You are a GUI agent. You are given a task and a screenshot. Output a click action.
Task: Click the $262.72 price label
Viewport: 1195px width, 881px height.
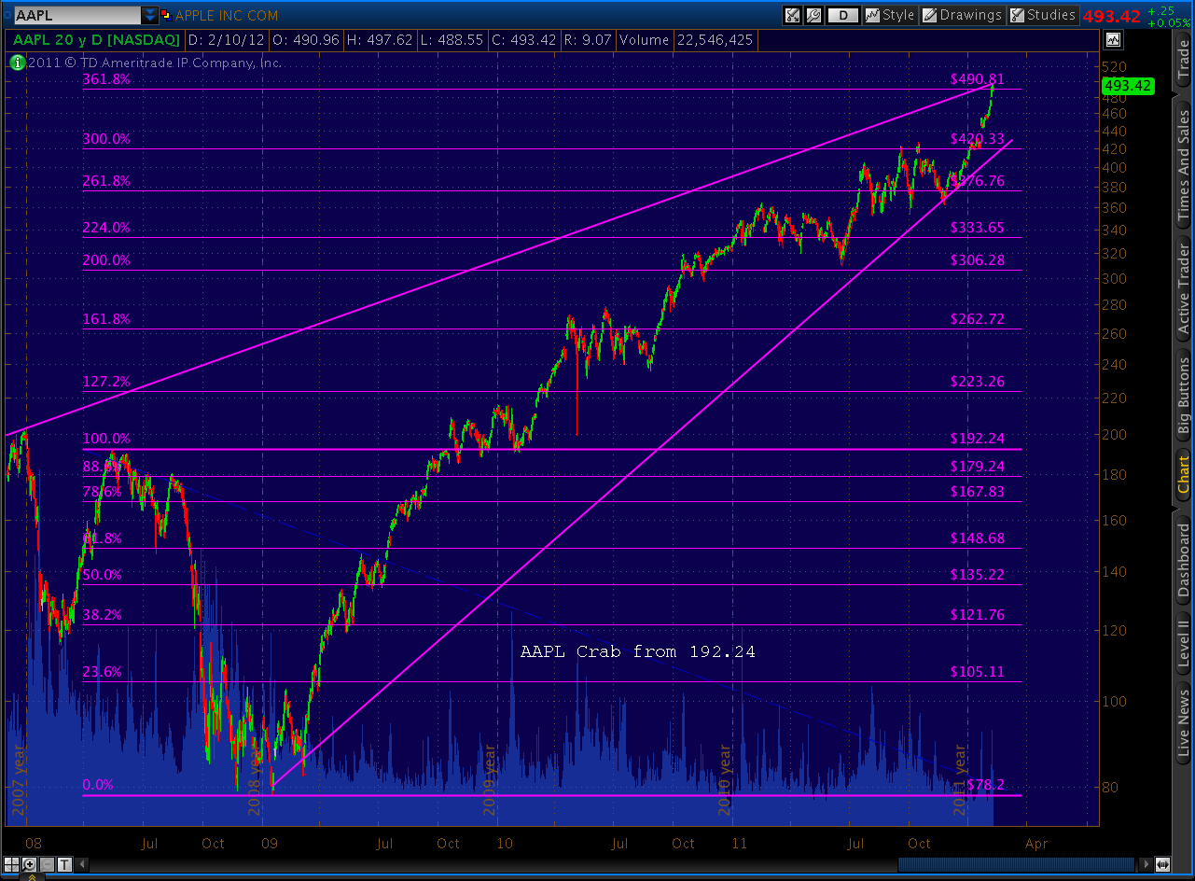click(978, 319)
